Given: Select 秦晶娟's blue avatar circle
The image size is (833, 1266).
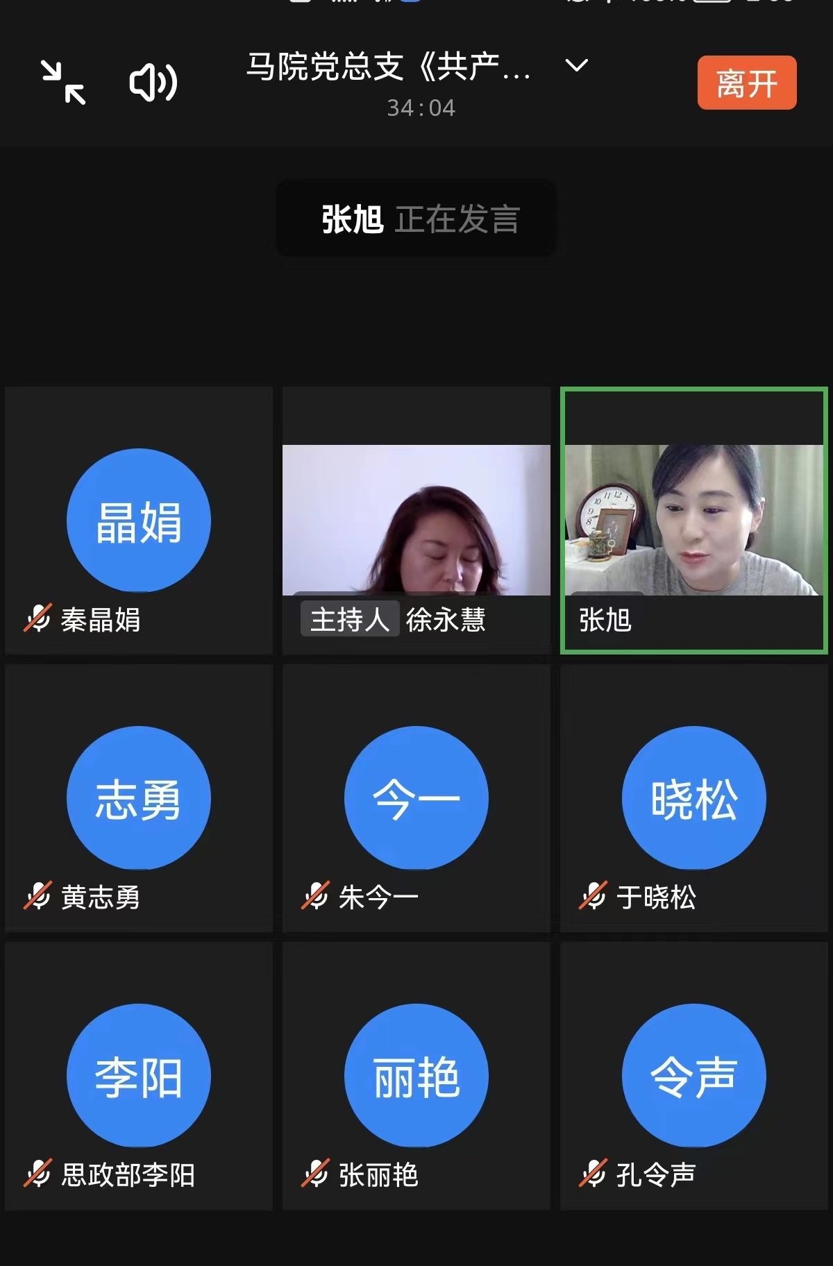Looking at the screenshot, I should click(x=139, y=521).
